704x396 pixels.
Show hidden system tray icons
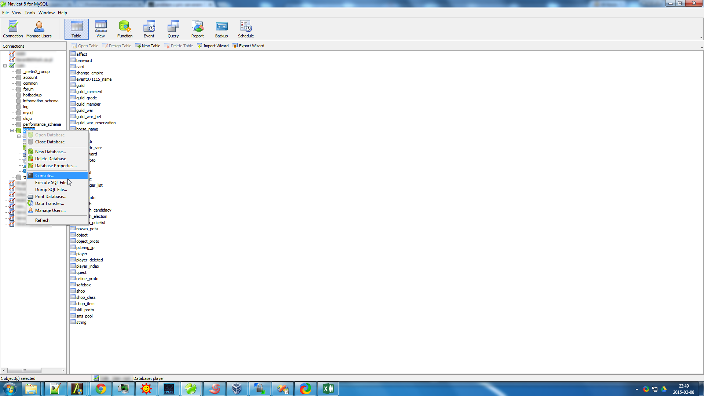(x=637, y=389)
